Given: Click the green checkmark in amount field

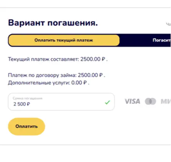Looking at the screenshot, I should [107, 102].
